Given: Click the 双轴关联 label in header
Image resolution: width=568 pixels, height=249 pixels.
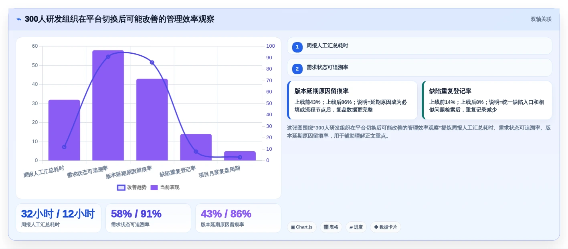Looking at the screenshot, I should 541,19.
